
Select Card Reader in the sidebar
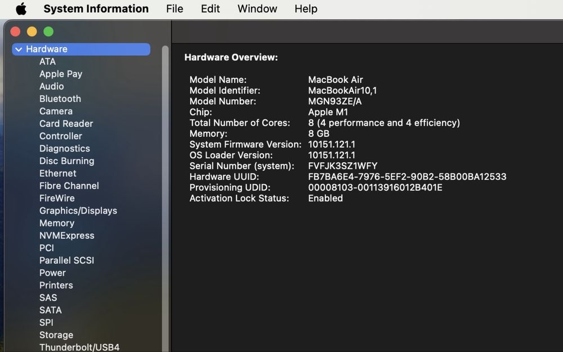tap(66, 123)
